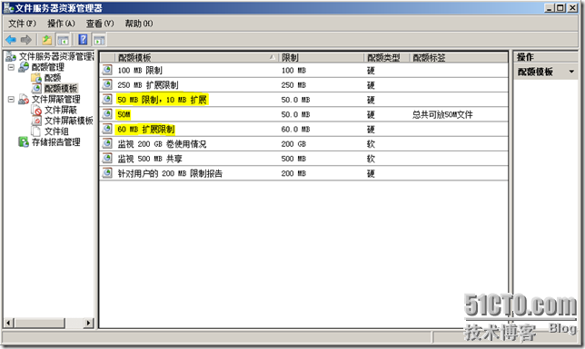Minimize the 文件服务器资源管理器 window

(549, 8)
